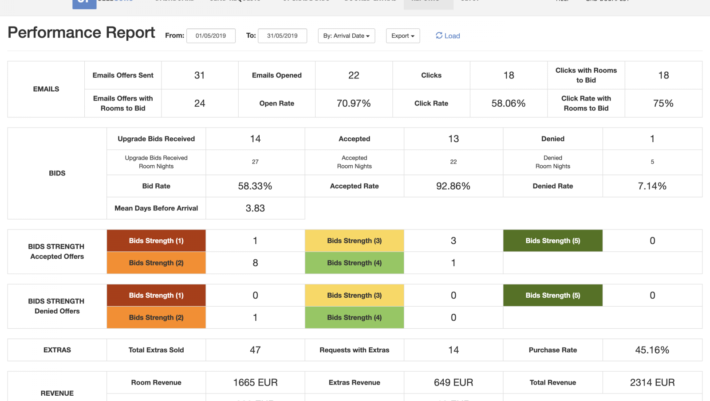Open the By: Arrival Date dropdown

point(346,36)
